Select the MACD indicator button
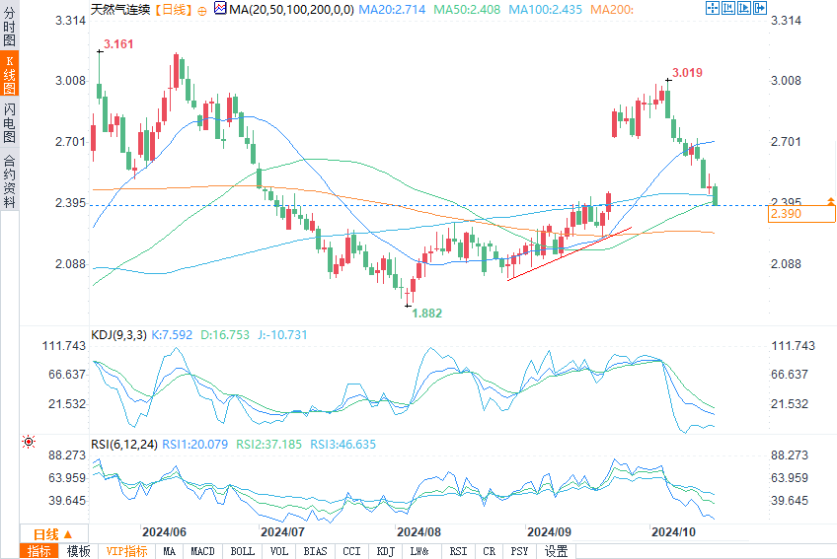Viewport: 837px width, 559px height. [x=203, y=551]
